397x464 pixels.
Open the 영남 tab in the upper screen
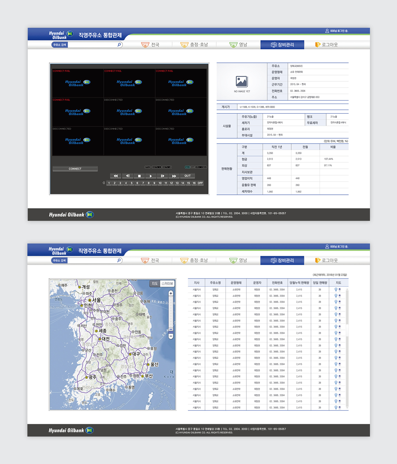click(x=238, y=45)
